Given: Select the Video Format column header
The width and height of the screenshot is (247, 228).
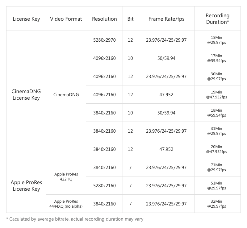Looking at the screenshot, I should pos(66,19).
